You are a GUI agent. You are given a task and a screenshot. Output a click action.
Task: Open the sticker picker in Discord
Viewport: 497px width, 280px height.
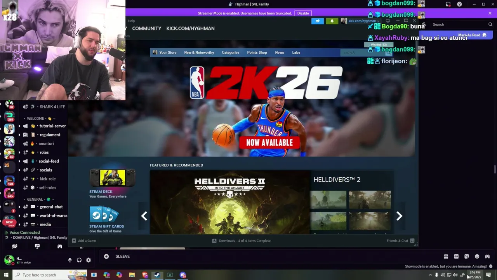point(467,256)
